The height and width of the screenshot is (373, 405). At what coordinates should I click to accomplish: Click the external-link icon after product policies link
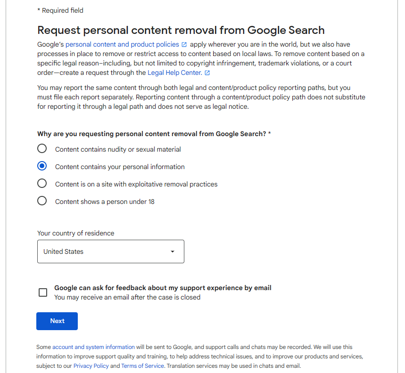[x=183, y=44]
